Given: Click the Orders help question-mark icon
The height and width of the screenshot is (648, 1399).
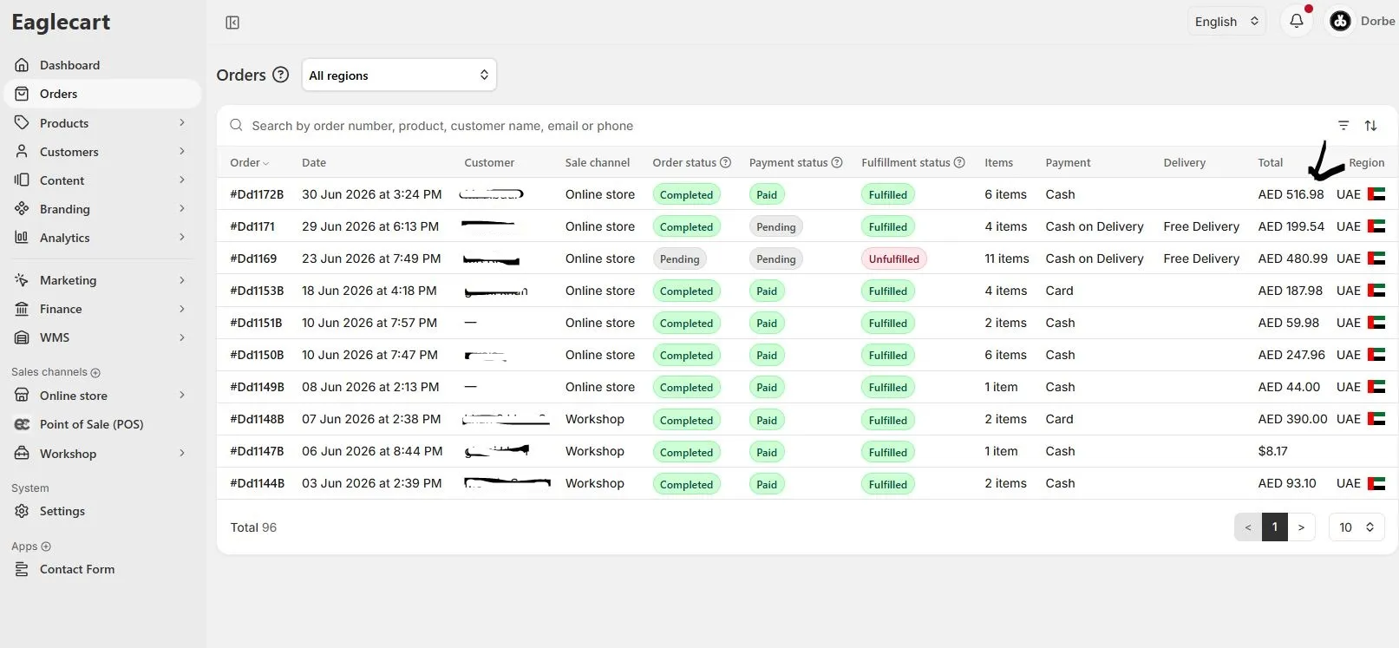Looking at the screenshot, I should pos(280,75).
